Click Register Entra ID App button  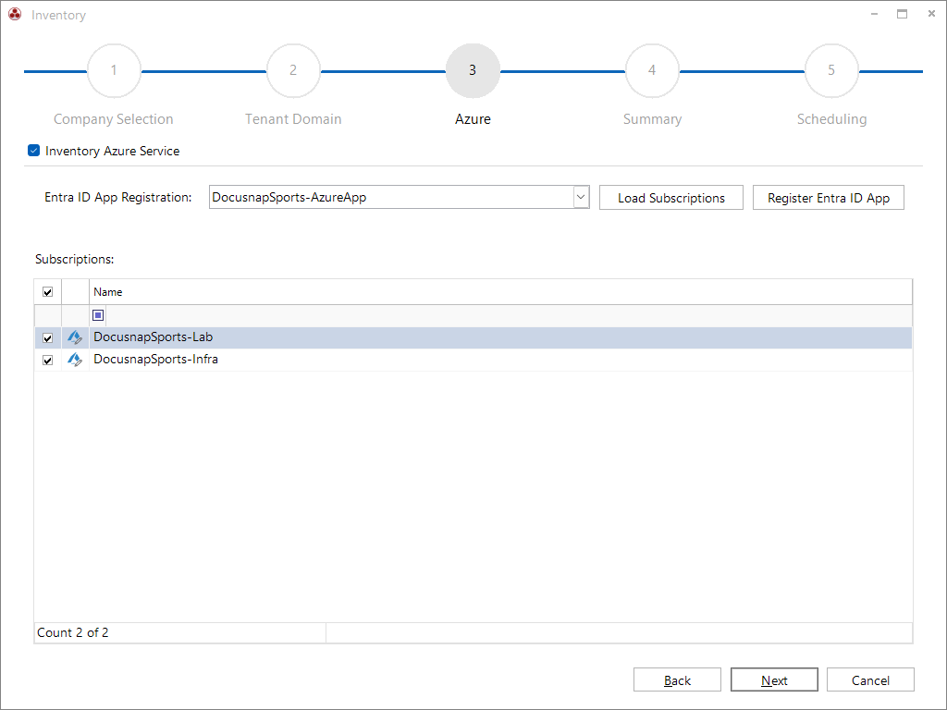tap(828, 198)
